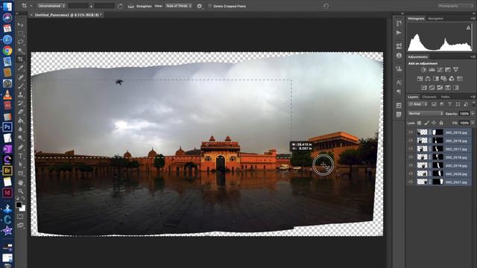
Task: Open Crop overlay settings gear
Action: pos(200,6)
